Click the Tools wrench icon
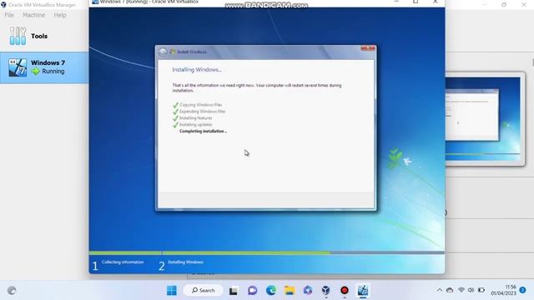 pos(18,36)
